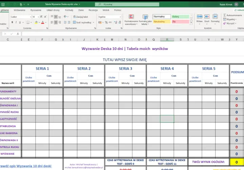Open the Ogólne number format dropdown

click(120, 17)
